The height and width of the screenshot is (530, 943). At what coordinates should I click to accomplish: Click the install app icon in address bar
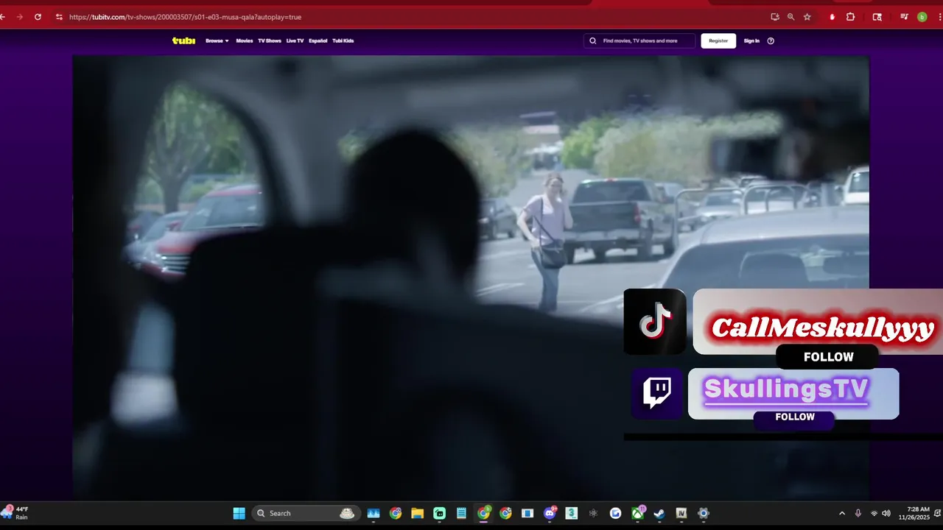coord(775,17)
